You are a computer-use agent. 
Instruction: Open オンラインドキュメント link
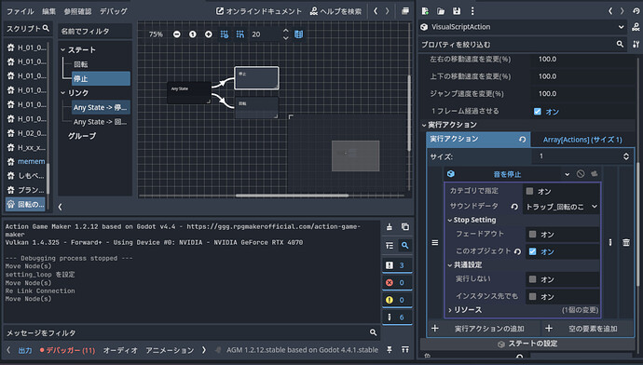259,11
